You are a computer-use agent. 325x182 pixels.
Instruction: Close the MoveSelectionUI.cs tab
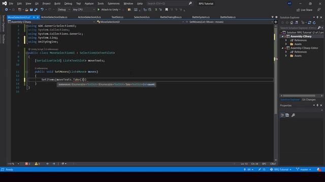point(38,17)
